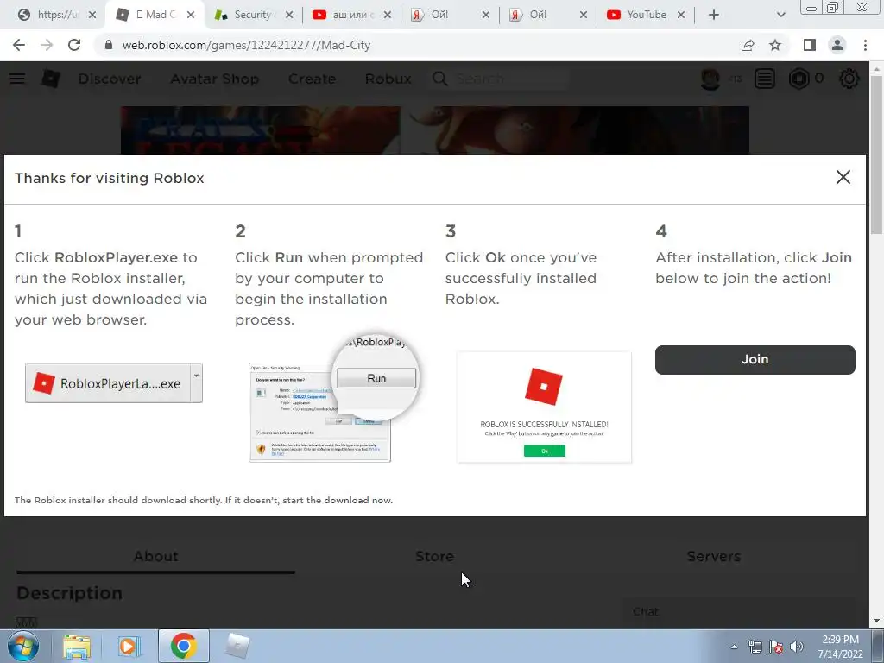Click the volume speaker tray icon
Viewport: 884px width, 663px height.
pos(797,647)
